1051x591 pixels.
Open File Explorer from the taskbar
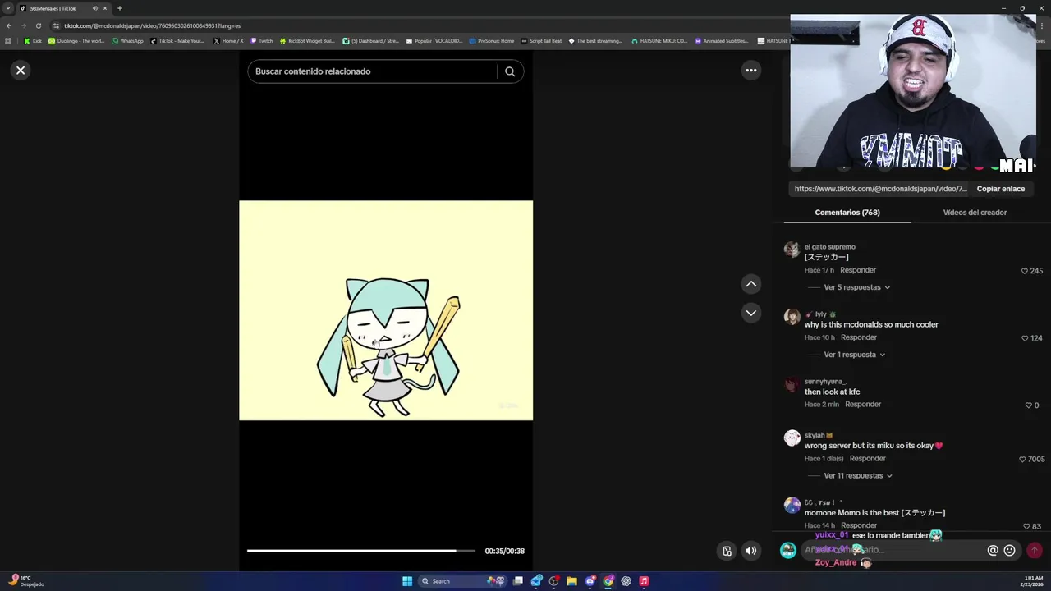[x=571, y=581]
